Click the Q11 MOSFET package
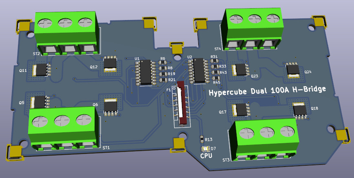The height and width of the screenshot is (178, 354). click(x=41, y=70)
